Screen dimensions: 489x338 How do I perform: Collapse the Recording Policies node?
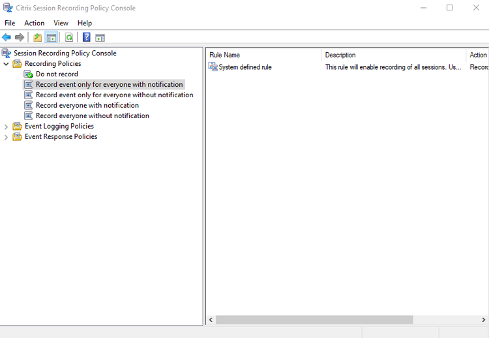[6, 64]
